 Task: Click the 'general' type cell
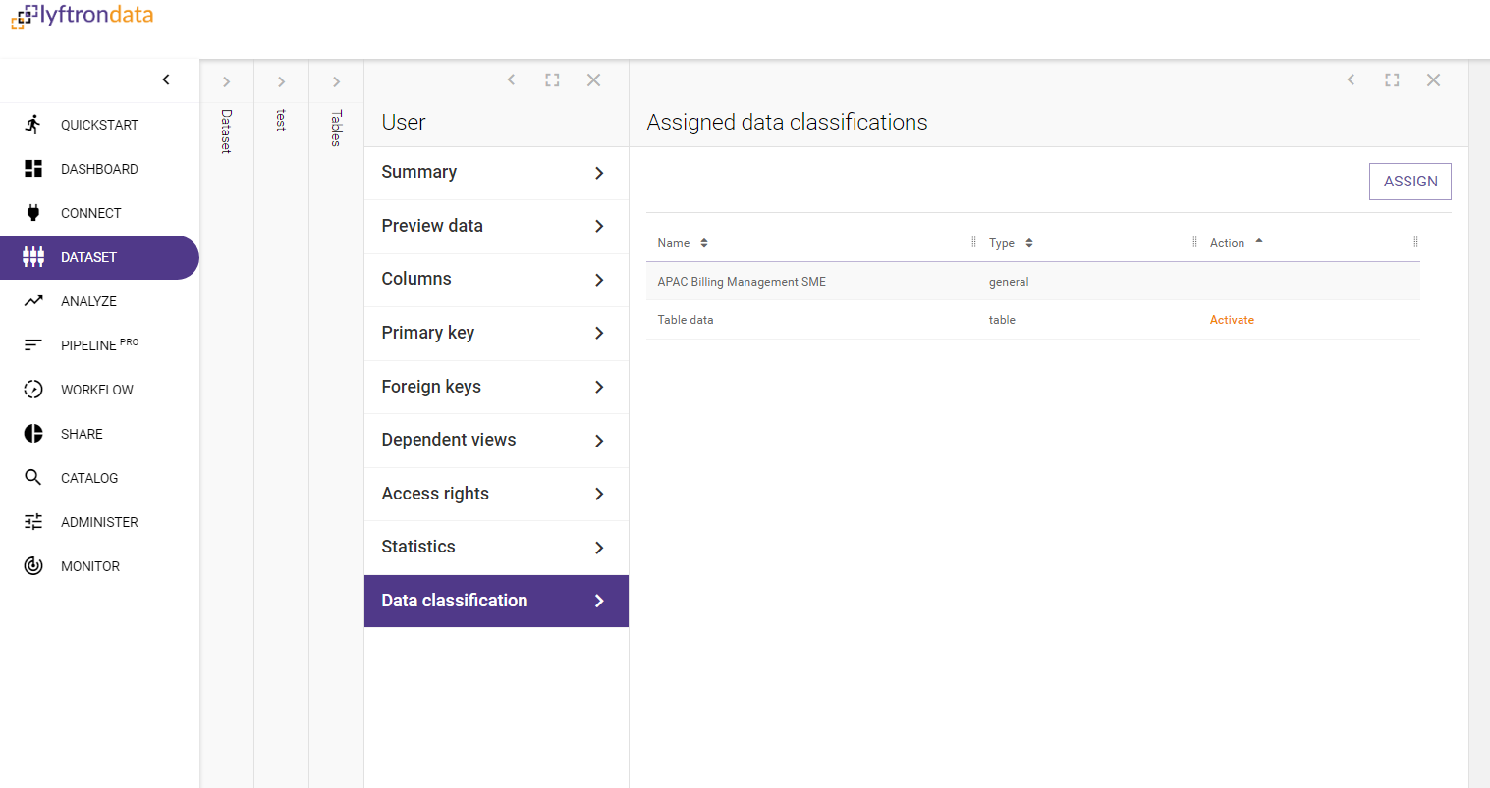point(1009,282)
